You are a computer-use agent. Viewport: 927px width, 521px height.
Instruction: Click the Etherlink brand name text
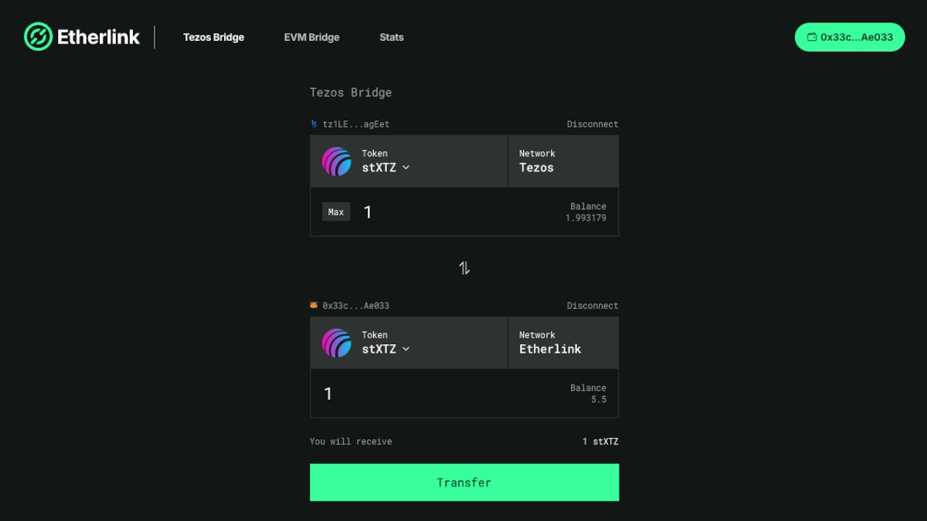[x=98, y=36]
